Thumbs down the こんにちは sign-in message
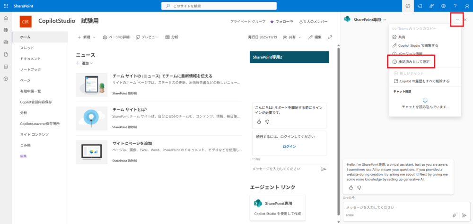The height and width of the screenshot is (224, 473). 267,121
